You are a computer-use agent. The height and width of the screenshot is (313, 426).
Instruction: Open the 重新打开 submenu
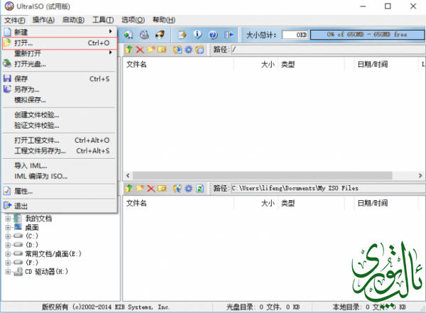pos(60,53)
